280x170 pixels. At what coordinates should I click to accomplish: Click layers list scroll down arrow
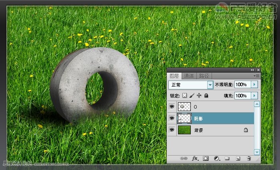tap(257, 152)
